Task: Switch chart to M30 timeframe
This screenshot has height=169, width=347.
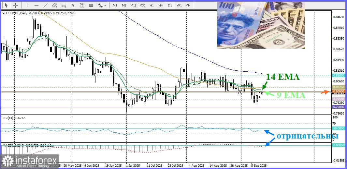Action: [x=142, y=5]
